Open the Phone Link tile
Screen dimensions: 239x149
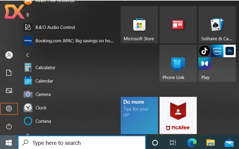(x=178, y=63)
